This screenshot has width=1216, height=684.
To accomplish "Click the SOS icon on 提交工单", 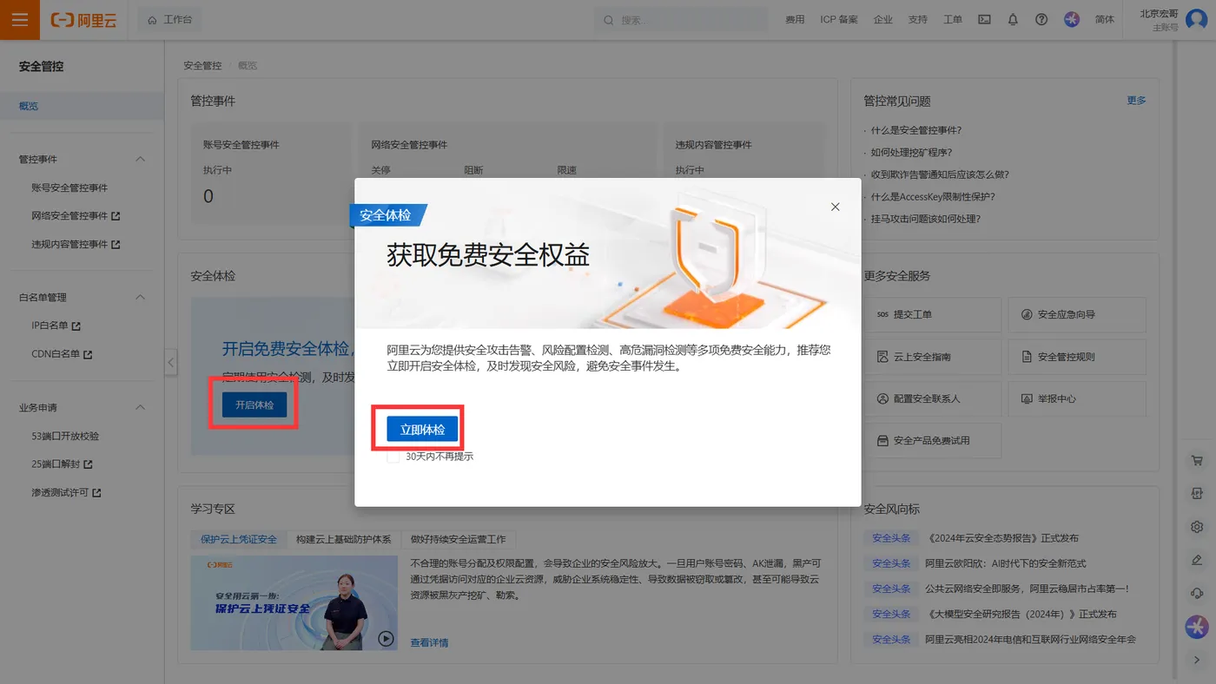I will click(882, 314).
